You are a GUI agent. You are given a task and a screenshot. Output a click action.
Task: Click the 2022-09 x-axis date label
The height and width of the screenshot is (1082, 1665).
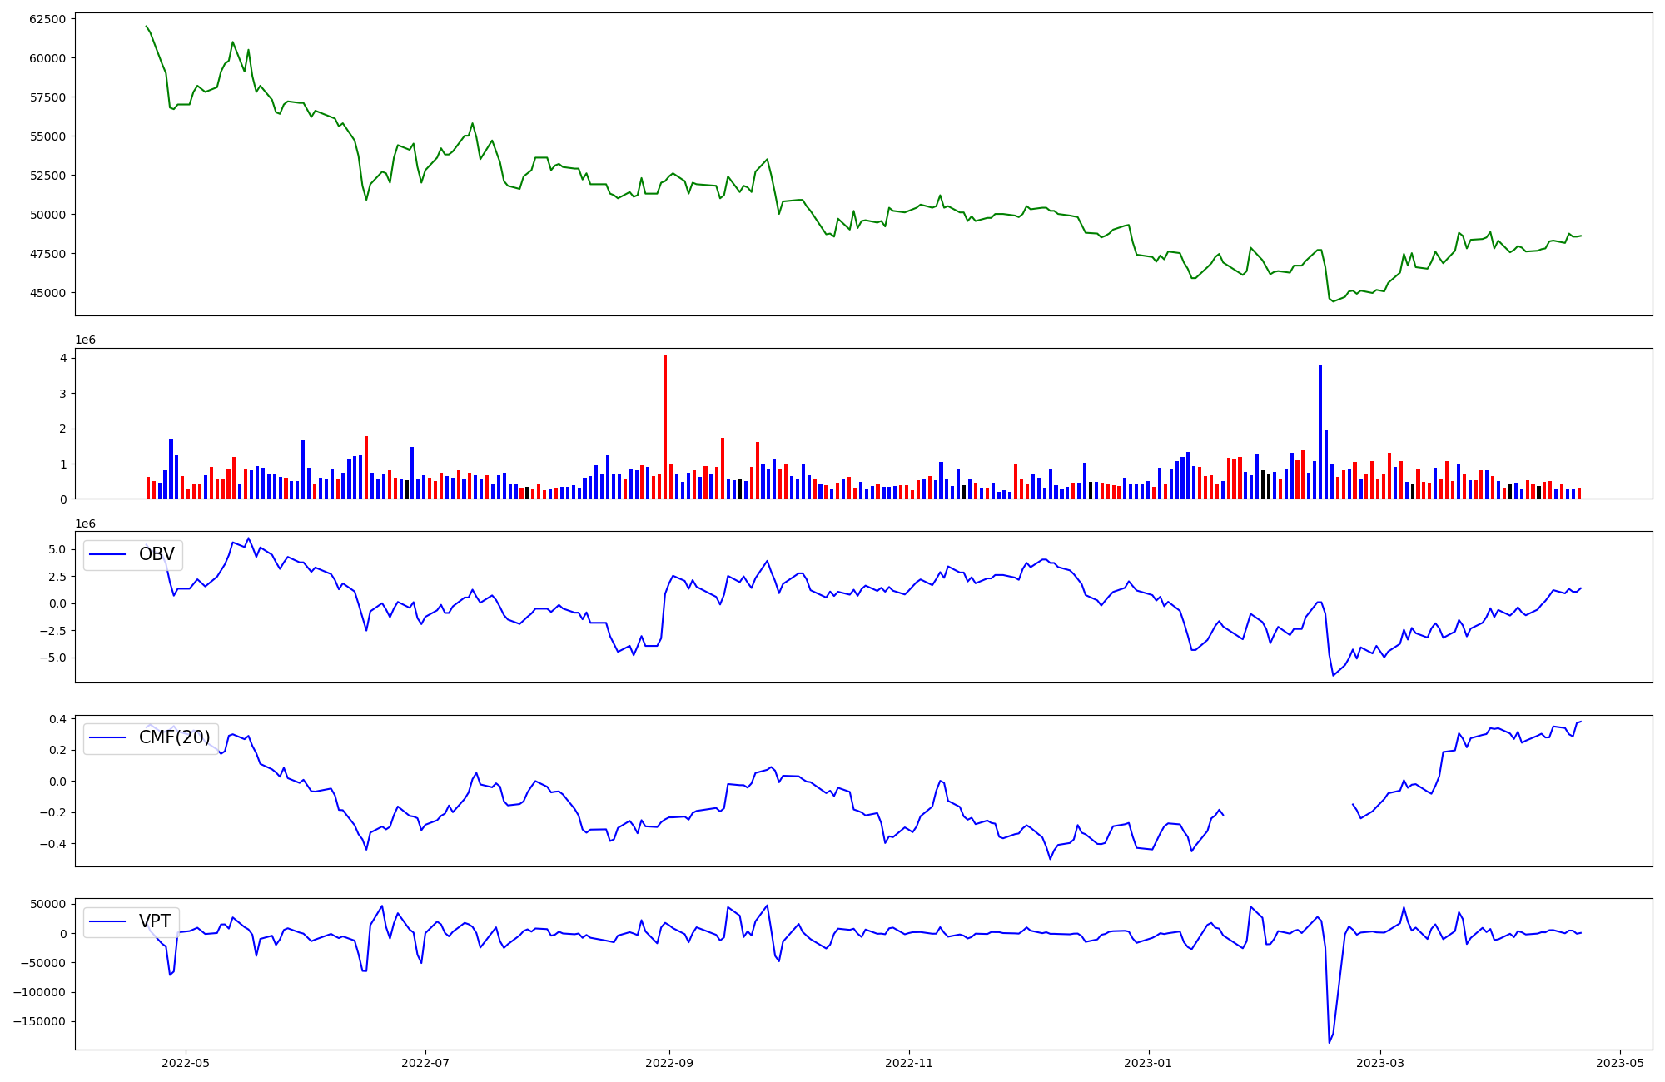[669, 1063]
